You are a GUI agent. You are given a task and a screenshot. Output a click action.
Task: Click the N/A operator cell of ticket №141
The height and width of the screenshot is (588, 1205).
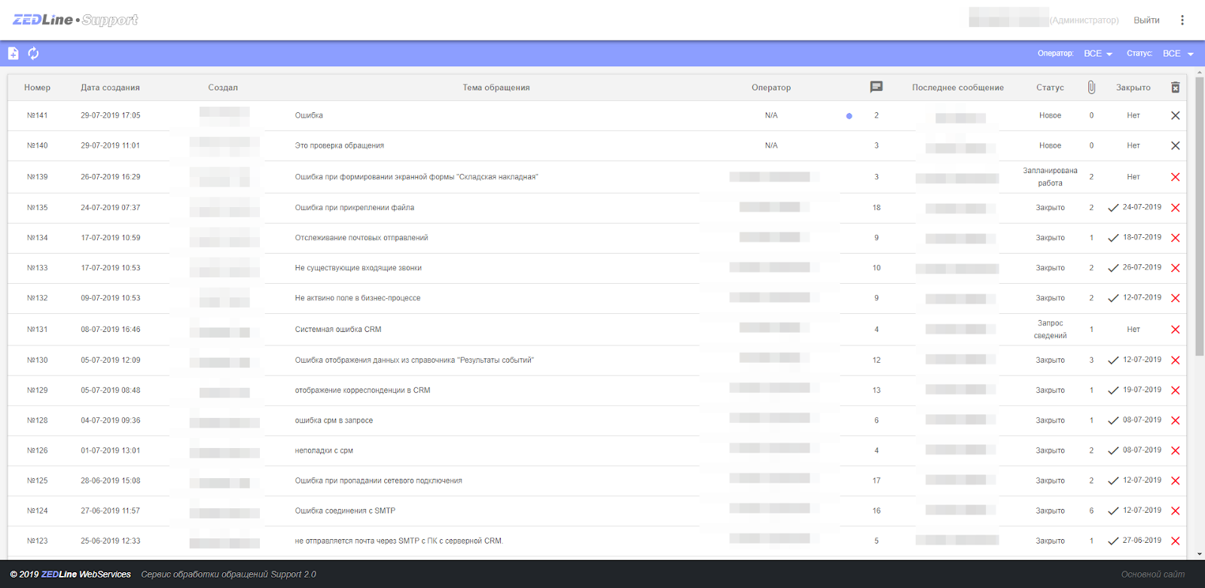click(771, 116)
